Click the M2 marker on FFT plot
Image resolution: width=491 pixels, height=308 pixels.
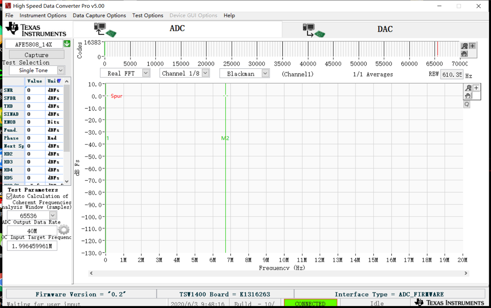(225, 138)
